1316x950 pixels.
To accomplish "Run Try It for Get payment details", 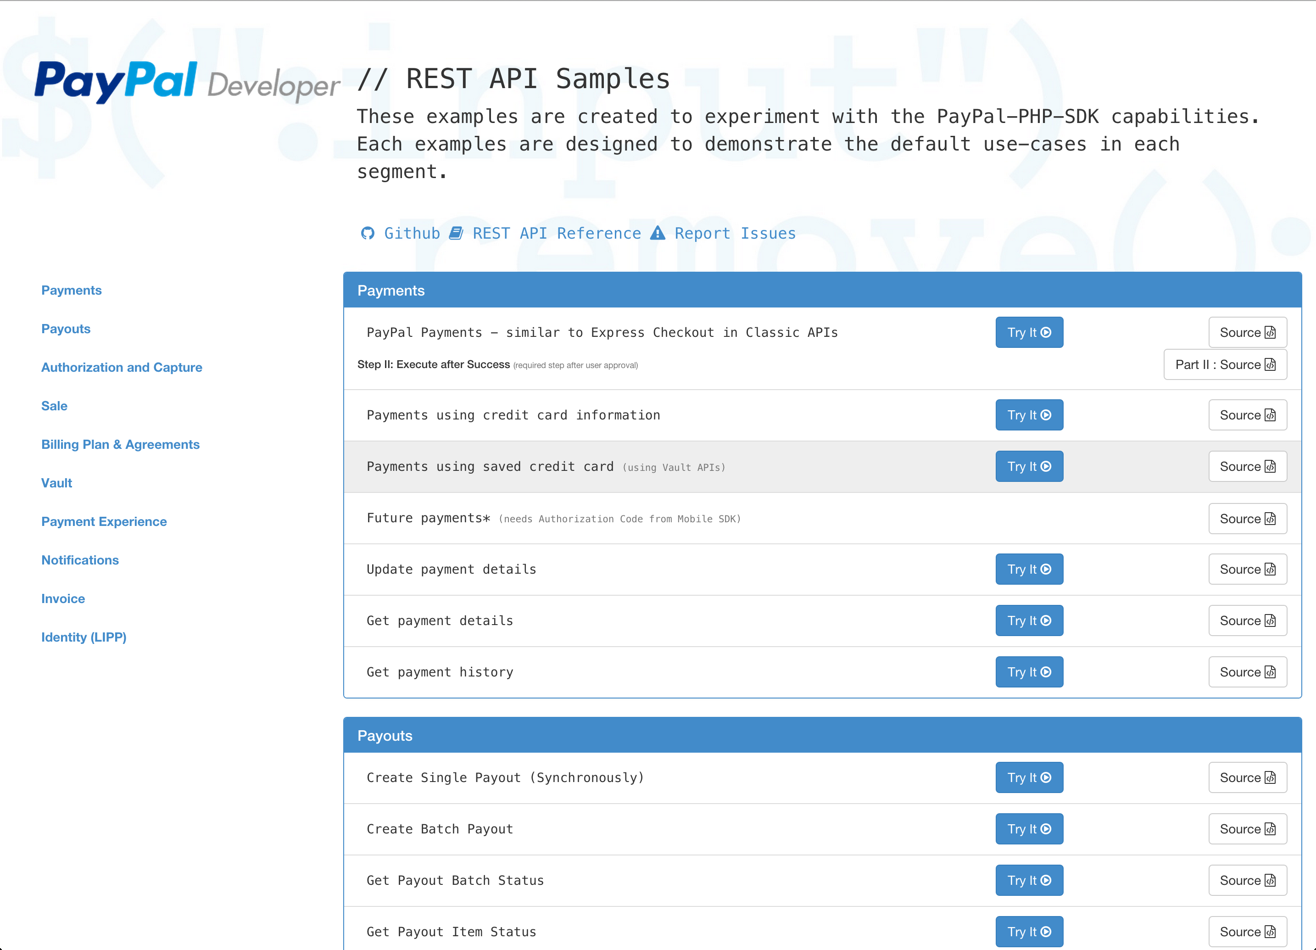I will click(1029, 620).
